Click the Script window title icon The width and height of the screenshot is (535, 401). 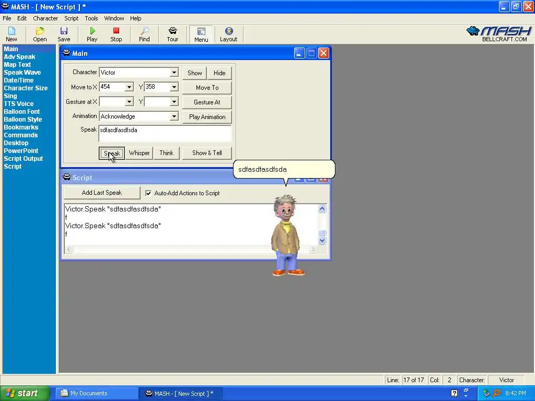click(66, 177)
